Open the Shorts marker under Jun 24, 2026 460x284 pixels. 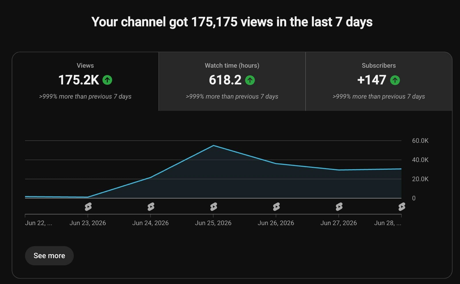pyautogui.click(x=151, y=207)
